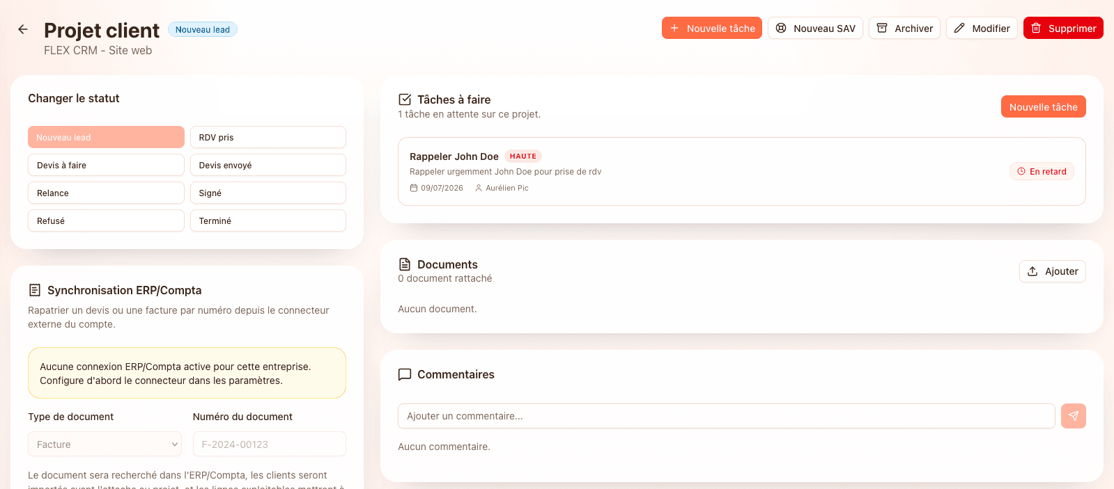Select the RDV pris status
Screen dimensions: 1114x489
click(x=268, y=137)
